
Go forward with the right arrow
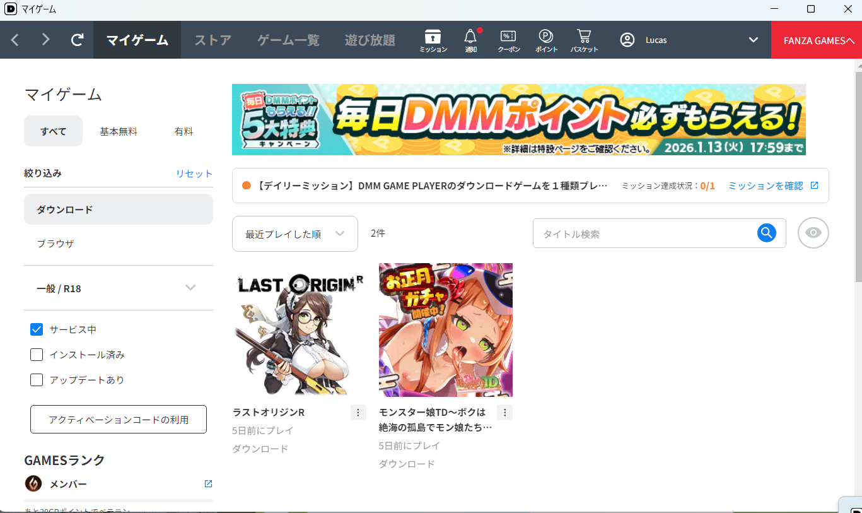45,40
